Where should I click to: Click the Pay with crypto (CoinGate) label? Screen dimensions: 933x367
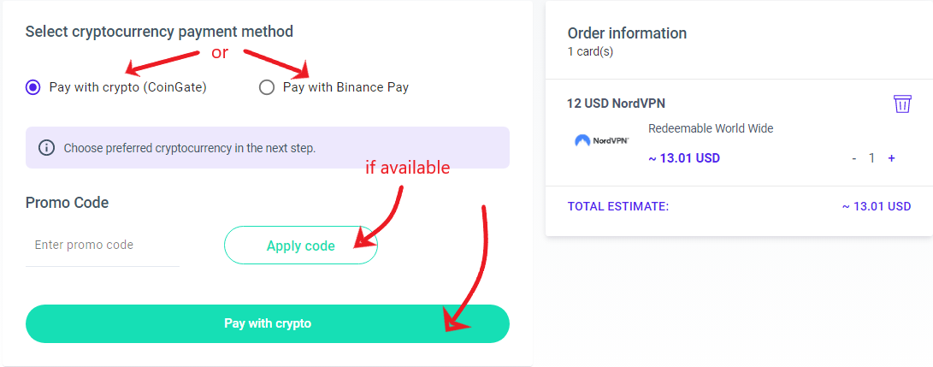[x=128, y=87]
